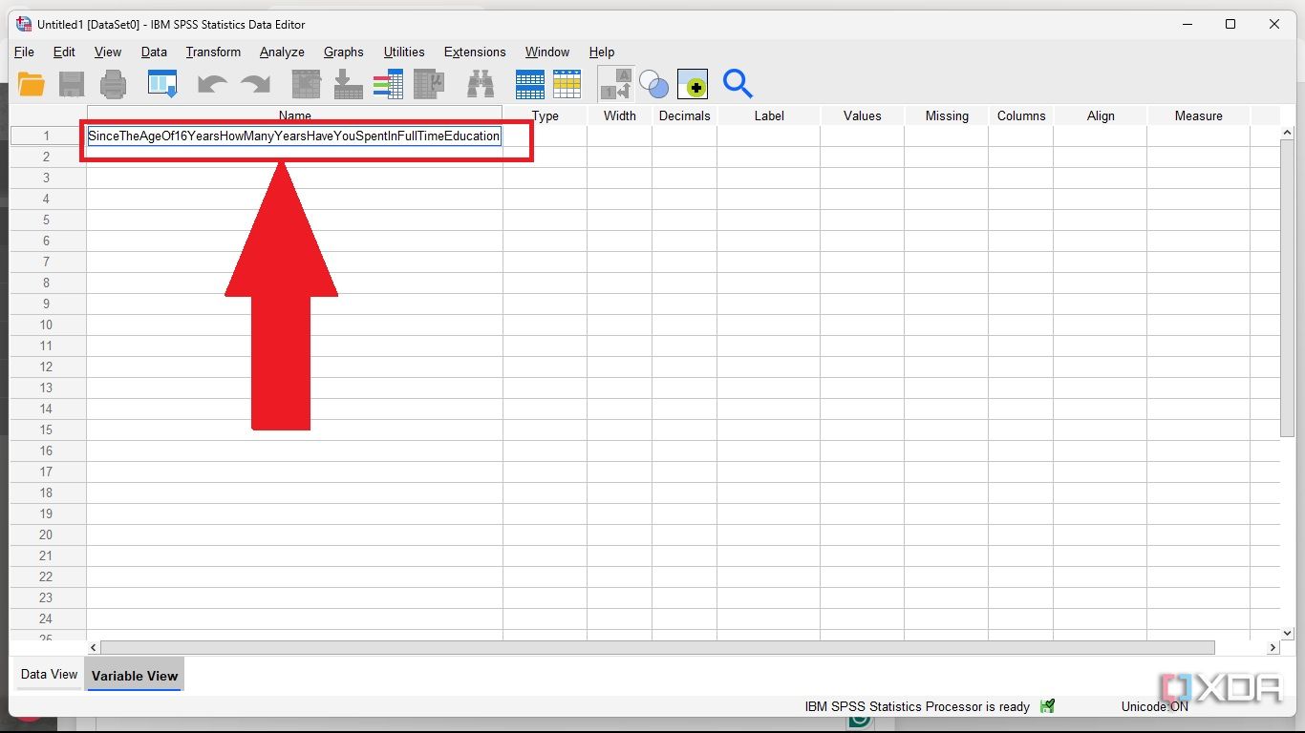Click the Decimals column header
1305x733 pixels.
click(x=684, y=115)
